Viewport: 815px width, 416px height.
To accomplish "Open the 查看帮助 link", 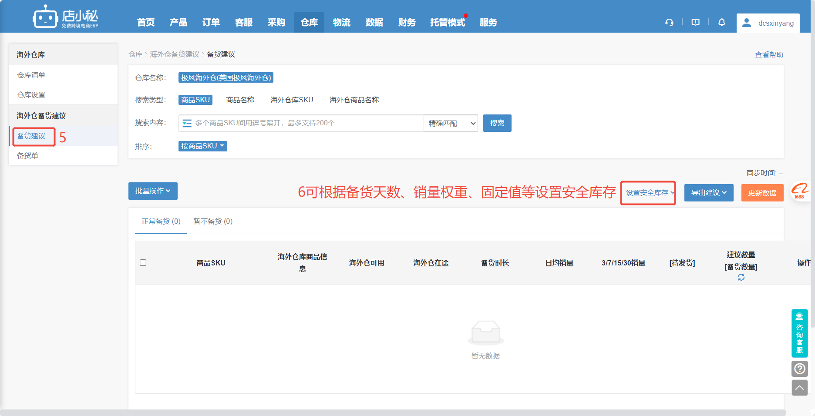I will click(769, 55).
